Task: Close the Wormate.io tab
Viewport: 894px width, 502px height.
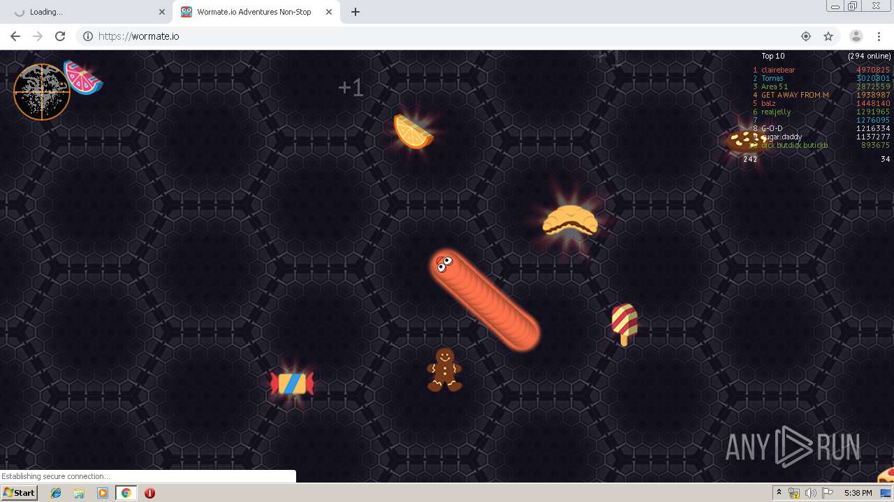Action: (x=328, y=12)
